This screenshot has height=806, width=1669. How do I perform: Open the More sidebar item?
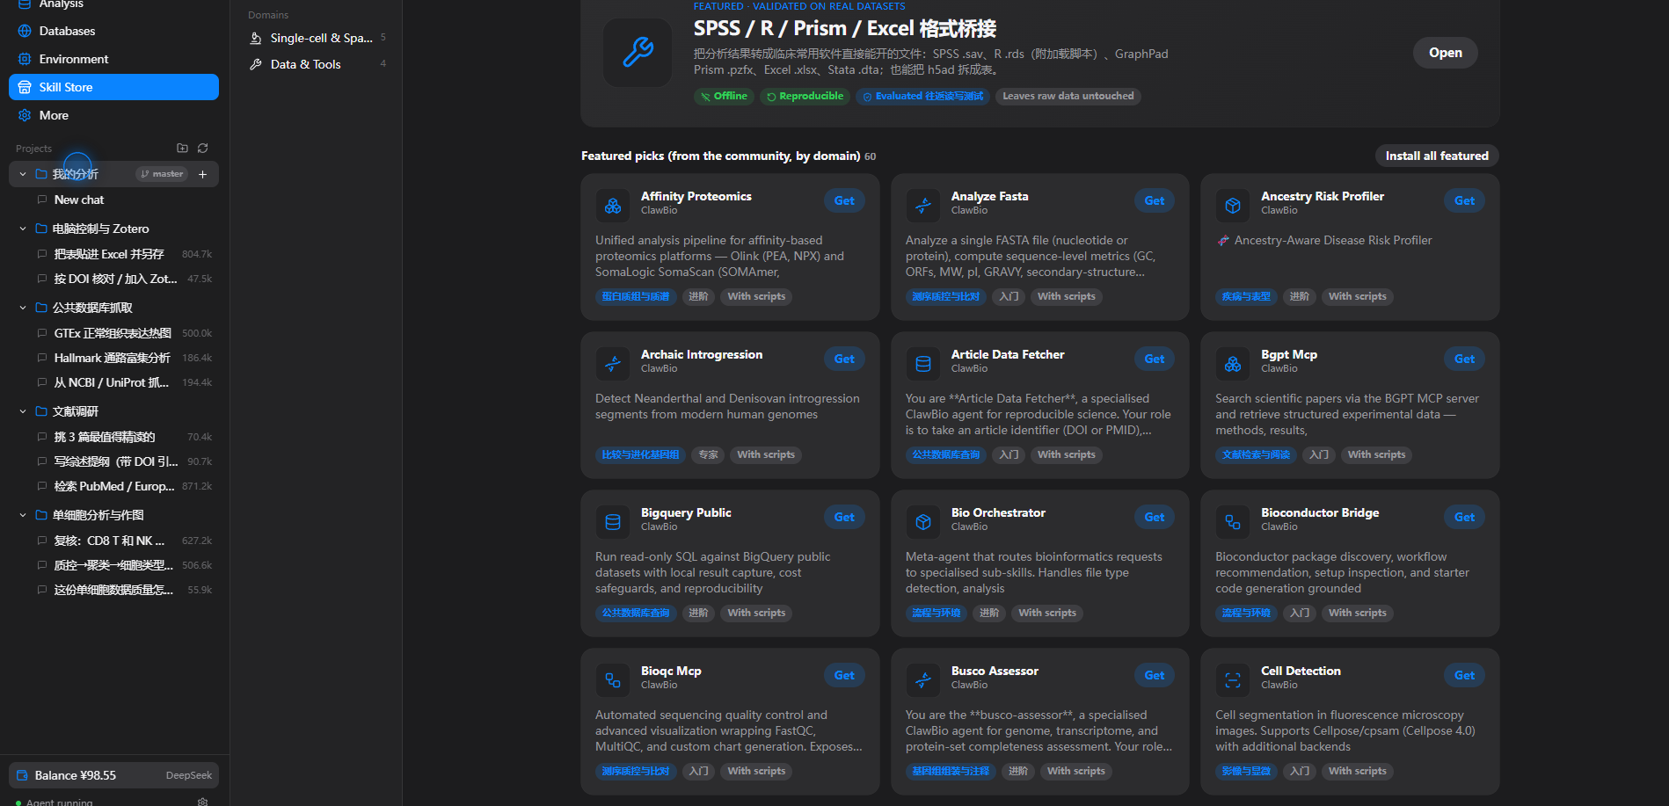[x=113, y=115]
